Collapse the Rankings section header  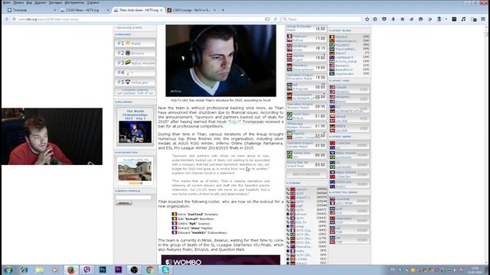click(124, 34)
